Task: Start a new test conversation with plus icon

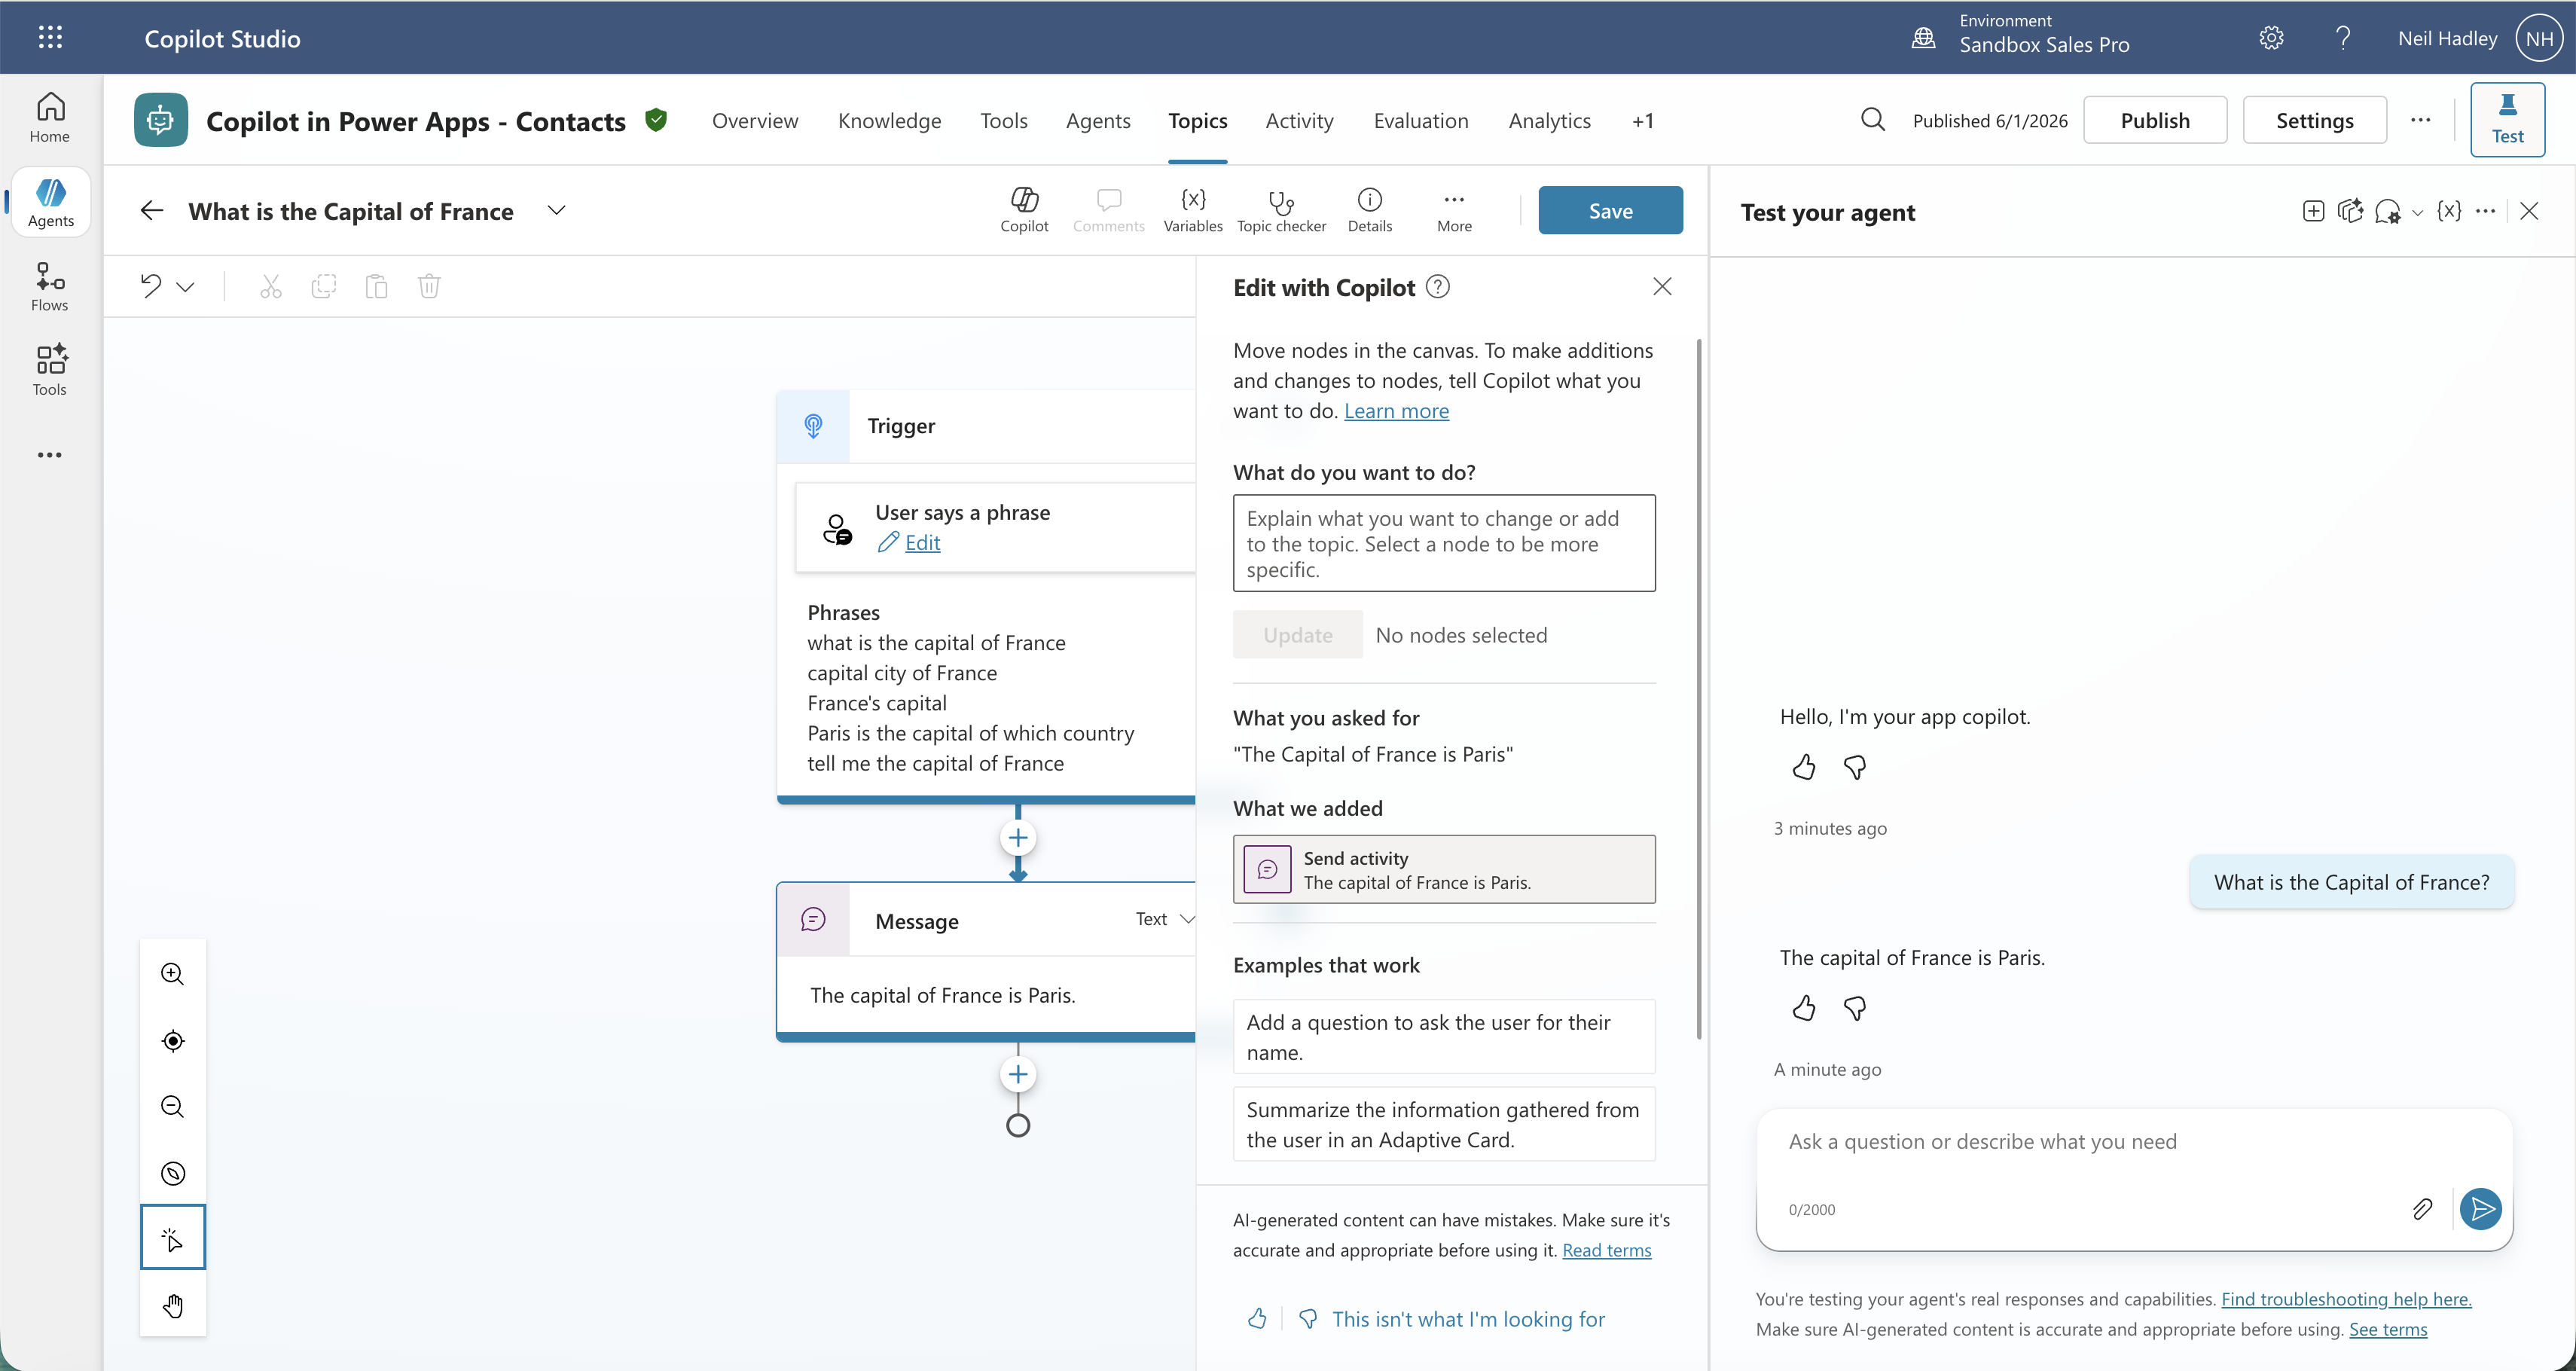Action: click(2313, 211)
